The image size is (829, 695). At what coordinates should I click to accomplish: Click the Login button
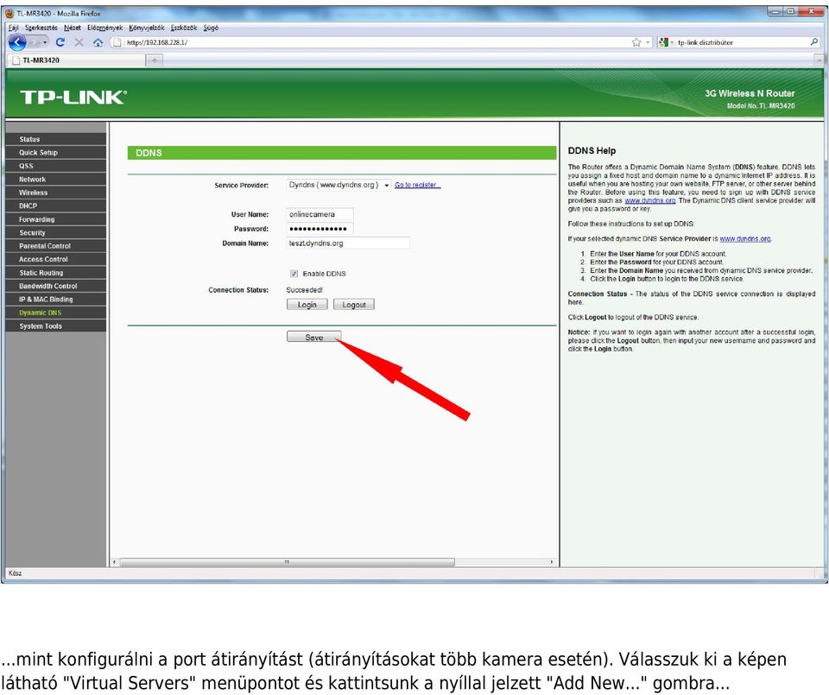click(x=307, y=305)
